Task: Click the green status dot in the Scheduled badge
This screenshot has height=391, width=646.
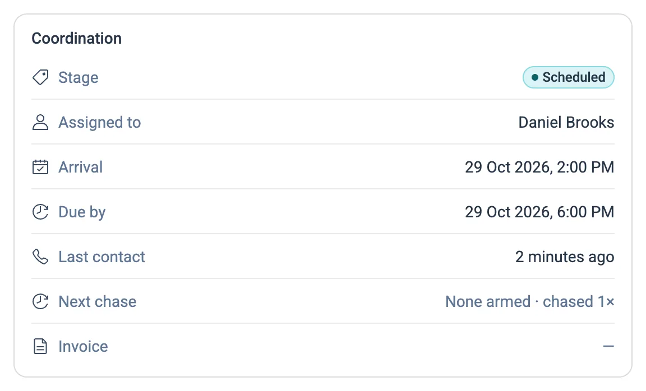Action: point(535,77)
